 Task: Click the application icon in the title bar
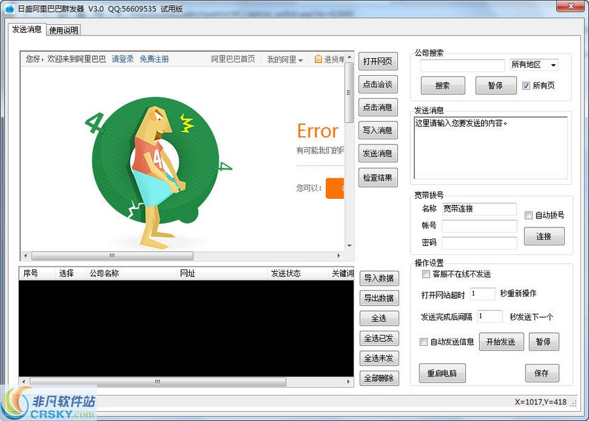coord(10,8)
